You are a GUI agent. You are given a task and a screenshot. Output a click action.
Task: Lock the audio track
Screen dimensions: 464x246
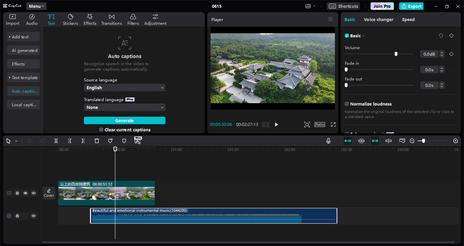pyautogui.click(x=18, y=216)
